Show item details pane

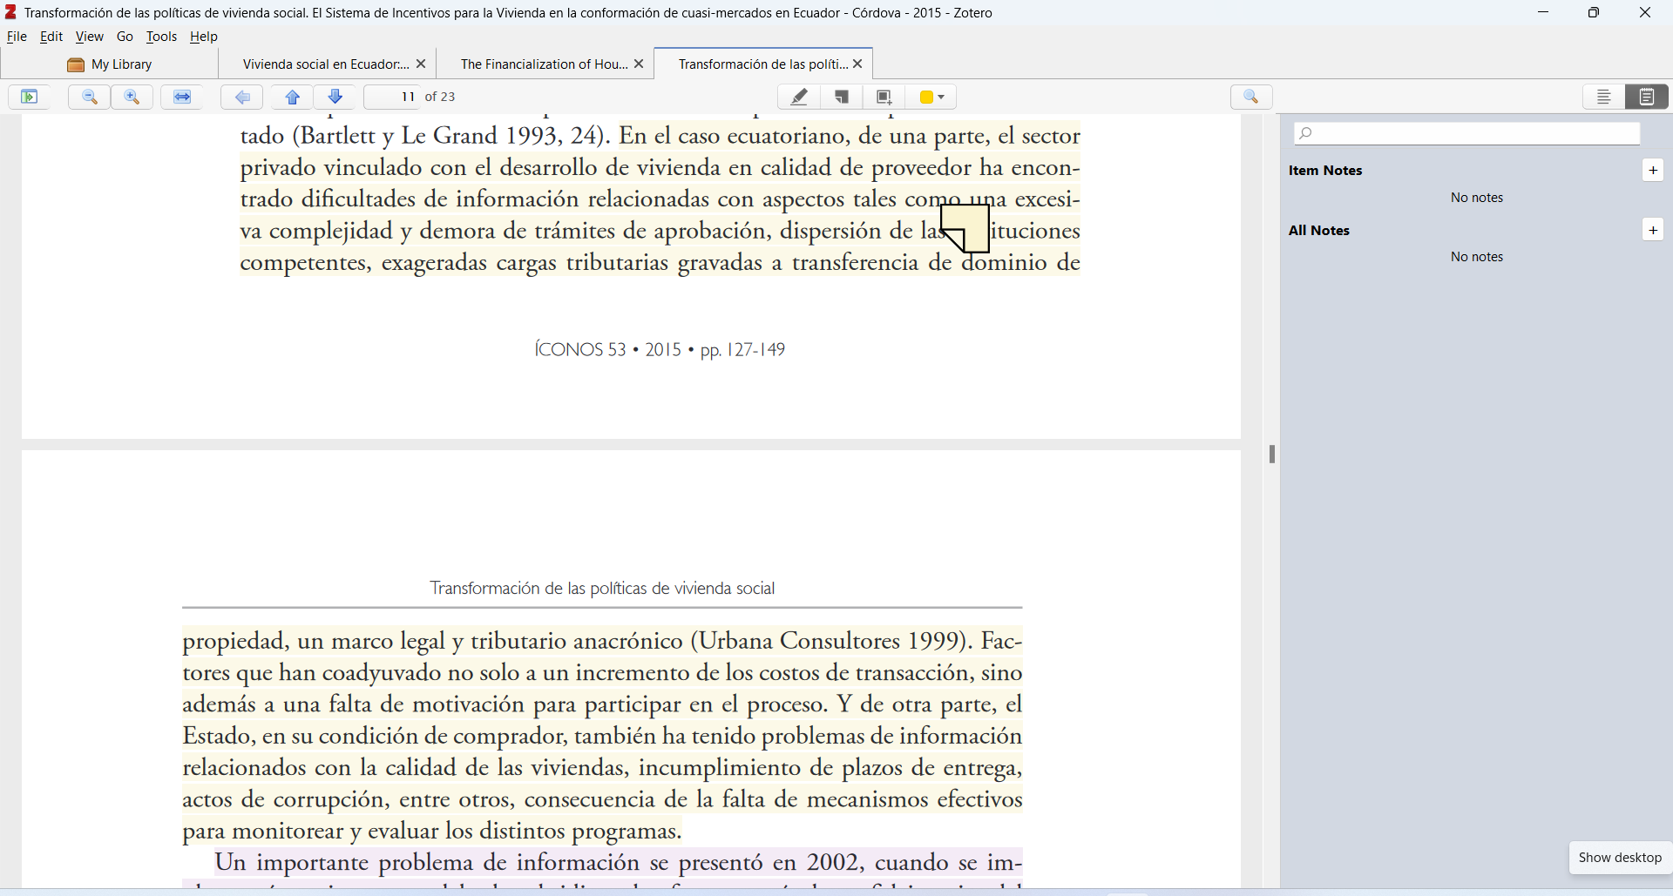(x=1604, y=97)
